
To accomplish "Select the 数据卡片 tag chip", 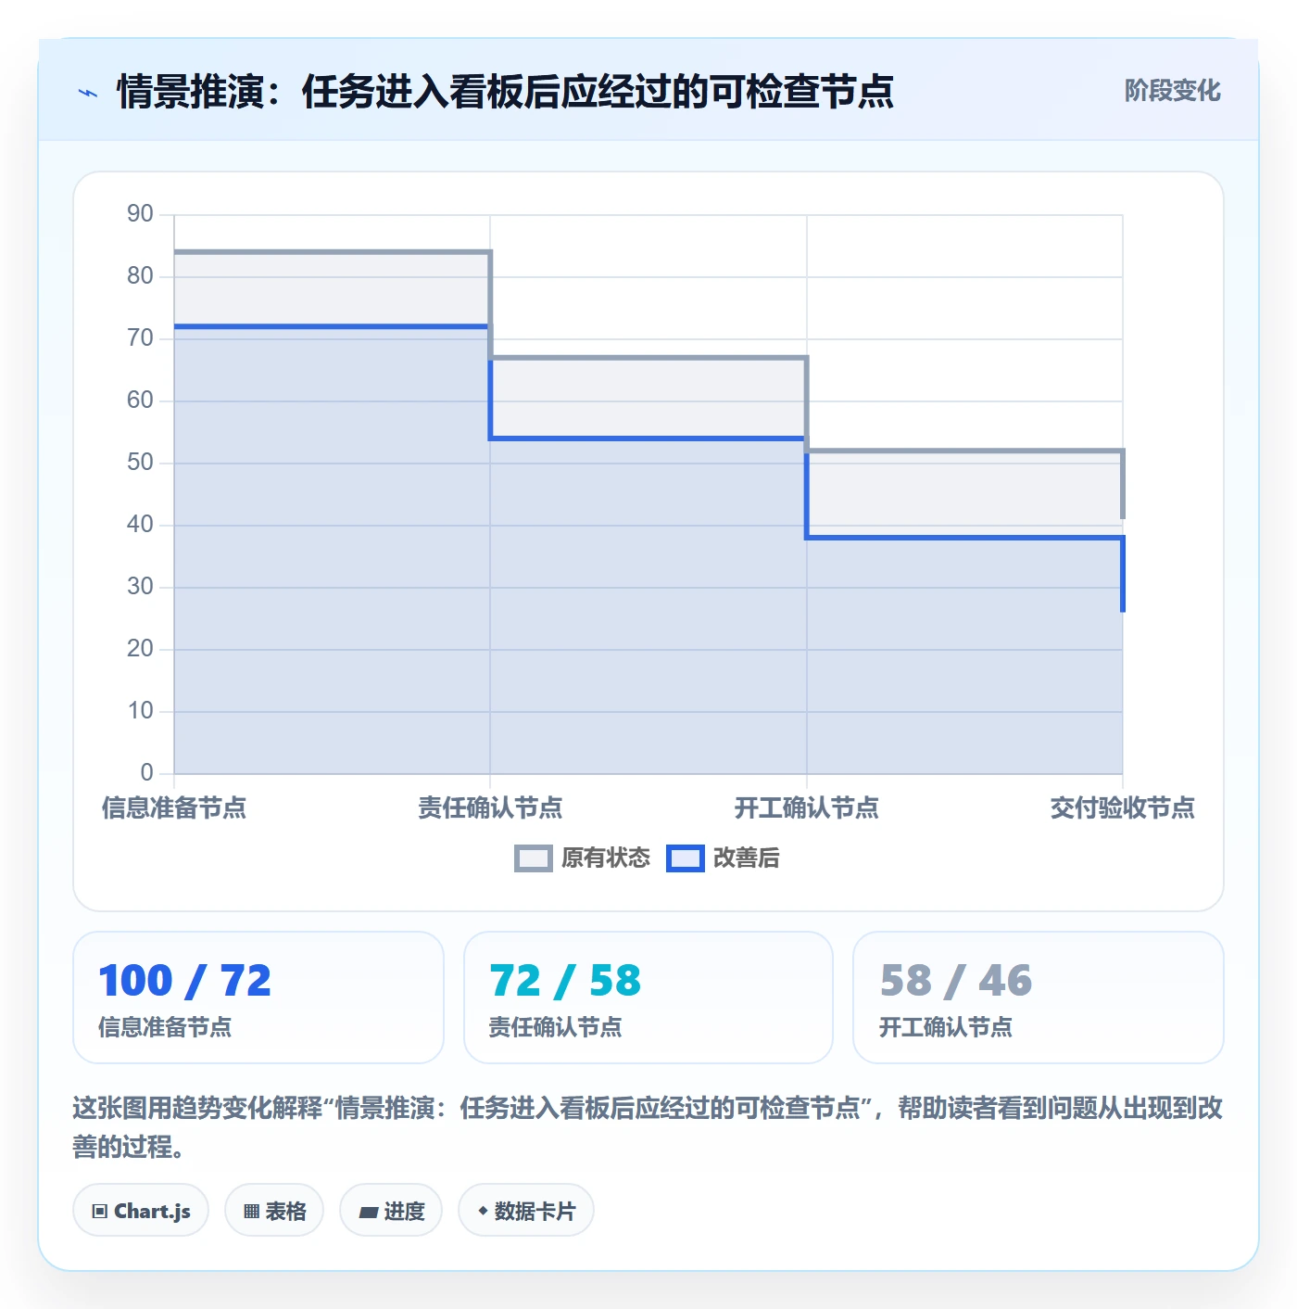I will 526,1210.
